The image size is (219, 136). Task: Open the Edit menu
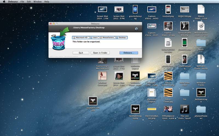pyautogui.click(x=29, y=2)
